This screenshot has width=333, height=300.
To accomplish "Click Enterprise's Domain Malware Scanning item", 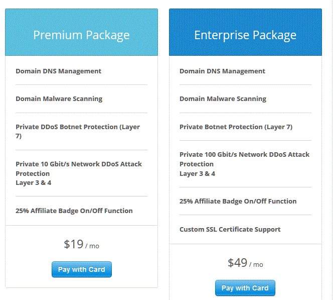I will point(223,98).
